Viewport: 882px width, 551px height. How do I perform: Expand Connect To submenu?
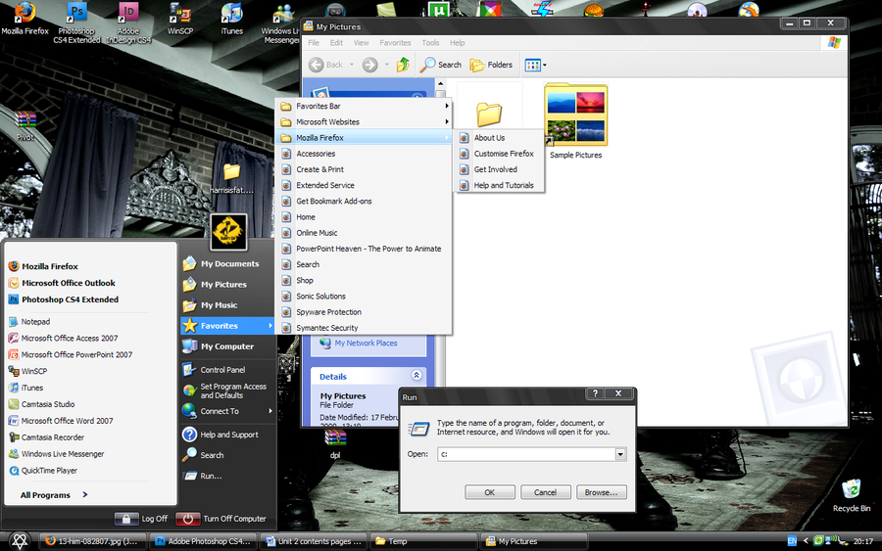(227, 411)
